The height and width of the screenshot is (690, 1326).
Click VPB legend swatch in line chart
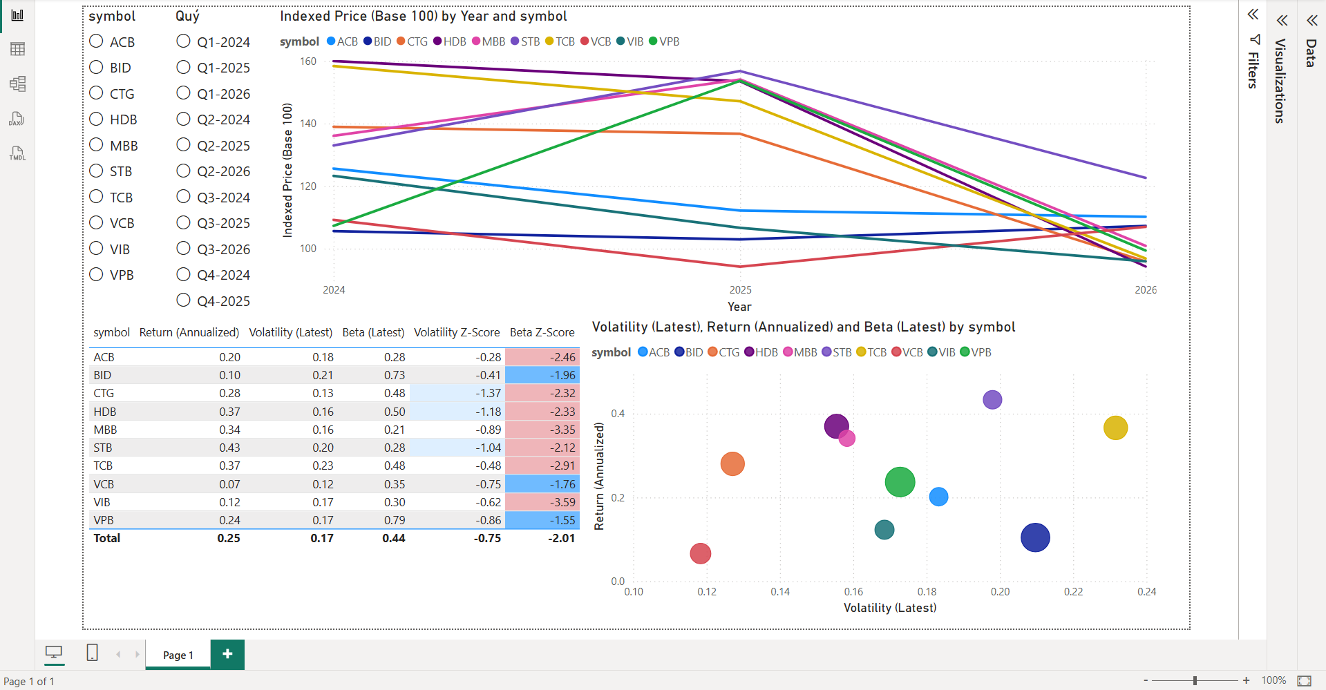[653, 41]
